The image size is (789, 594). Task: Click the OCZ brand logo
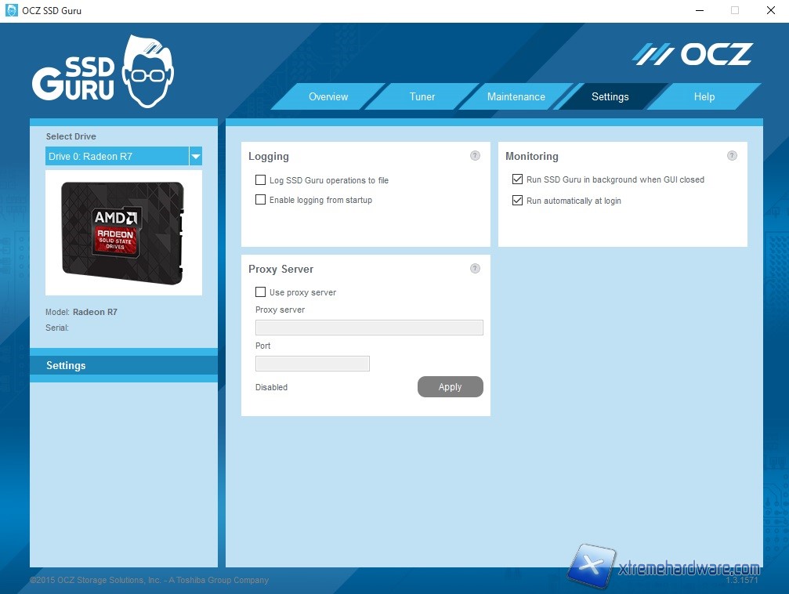click(x=693, y=54)
